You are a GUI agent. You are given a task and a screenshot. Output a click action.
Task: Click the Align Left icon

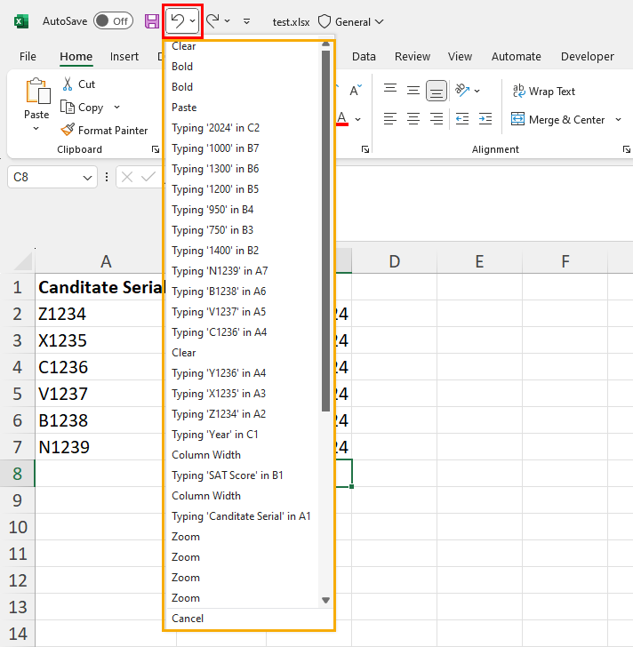coord(390,119)
